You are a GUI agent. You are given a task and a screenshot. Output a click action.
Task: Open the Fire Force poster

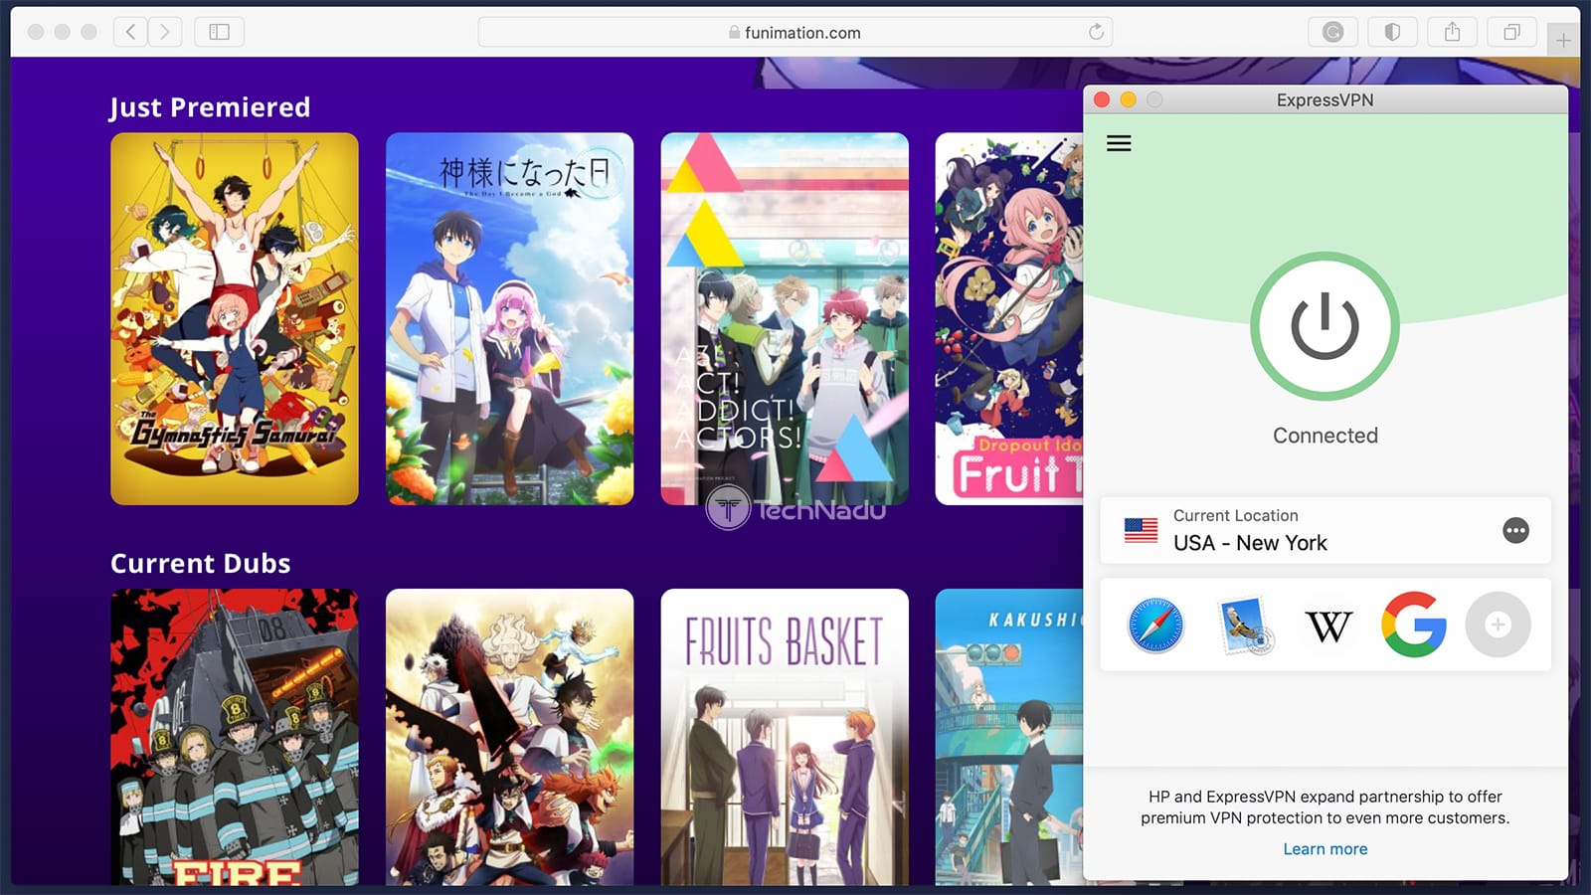pyautogui.click(x=235, y=737)
